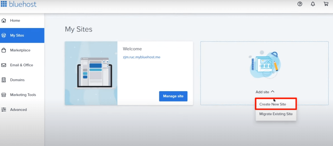This screenshot has width=333, height=146.
Task: Choose Migrate Existing Site option
Action: (276, 114)
